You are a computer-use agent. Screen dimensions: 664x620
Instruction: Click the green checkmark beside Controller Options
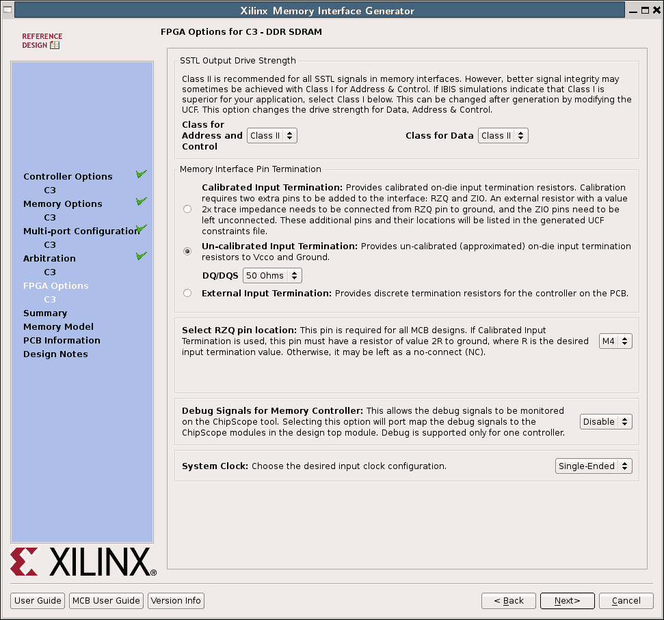tap(142, 175)
